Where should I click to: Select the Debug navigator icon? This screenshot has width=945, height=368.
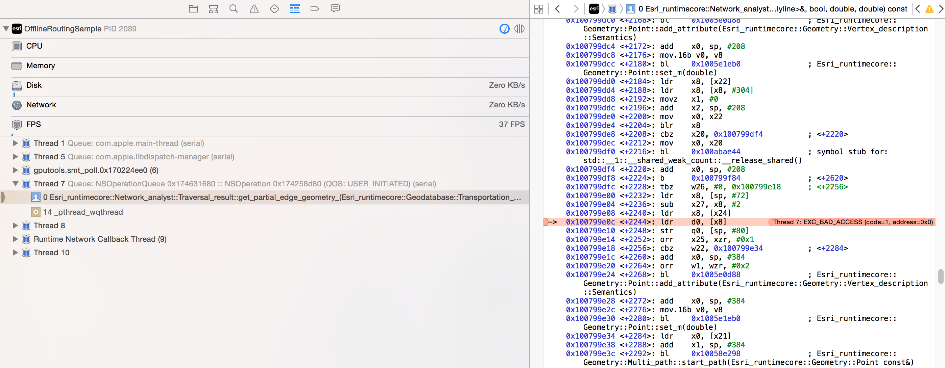coord(295,9)
